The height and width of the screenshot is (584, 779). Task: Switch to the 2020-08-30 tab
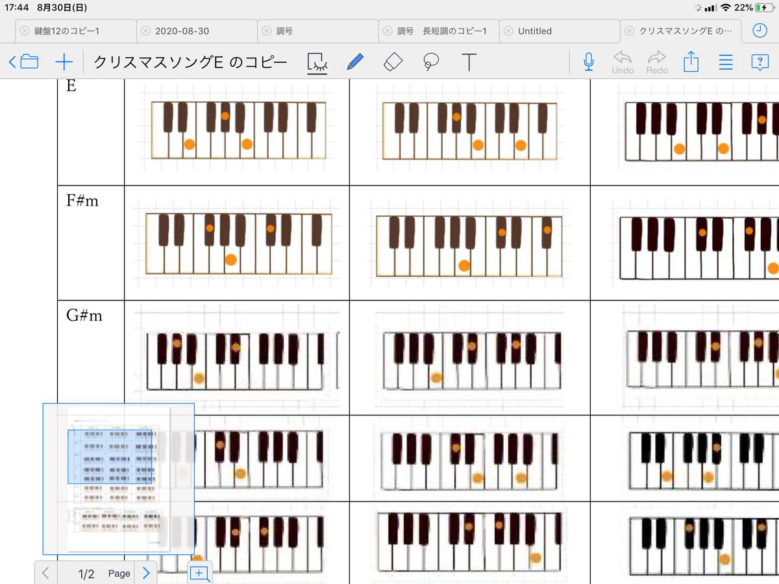coord(195,30)
